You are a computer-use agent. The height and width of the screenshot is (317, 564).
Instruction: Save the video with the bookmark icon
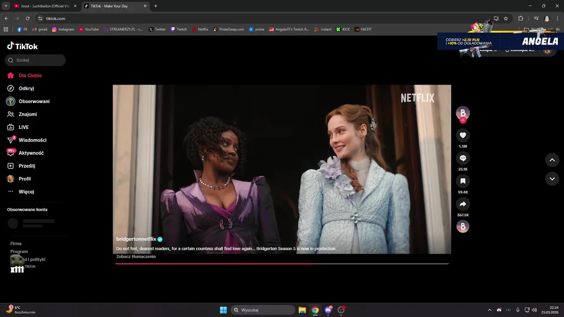(x=463, y=181)
